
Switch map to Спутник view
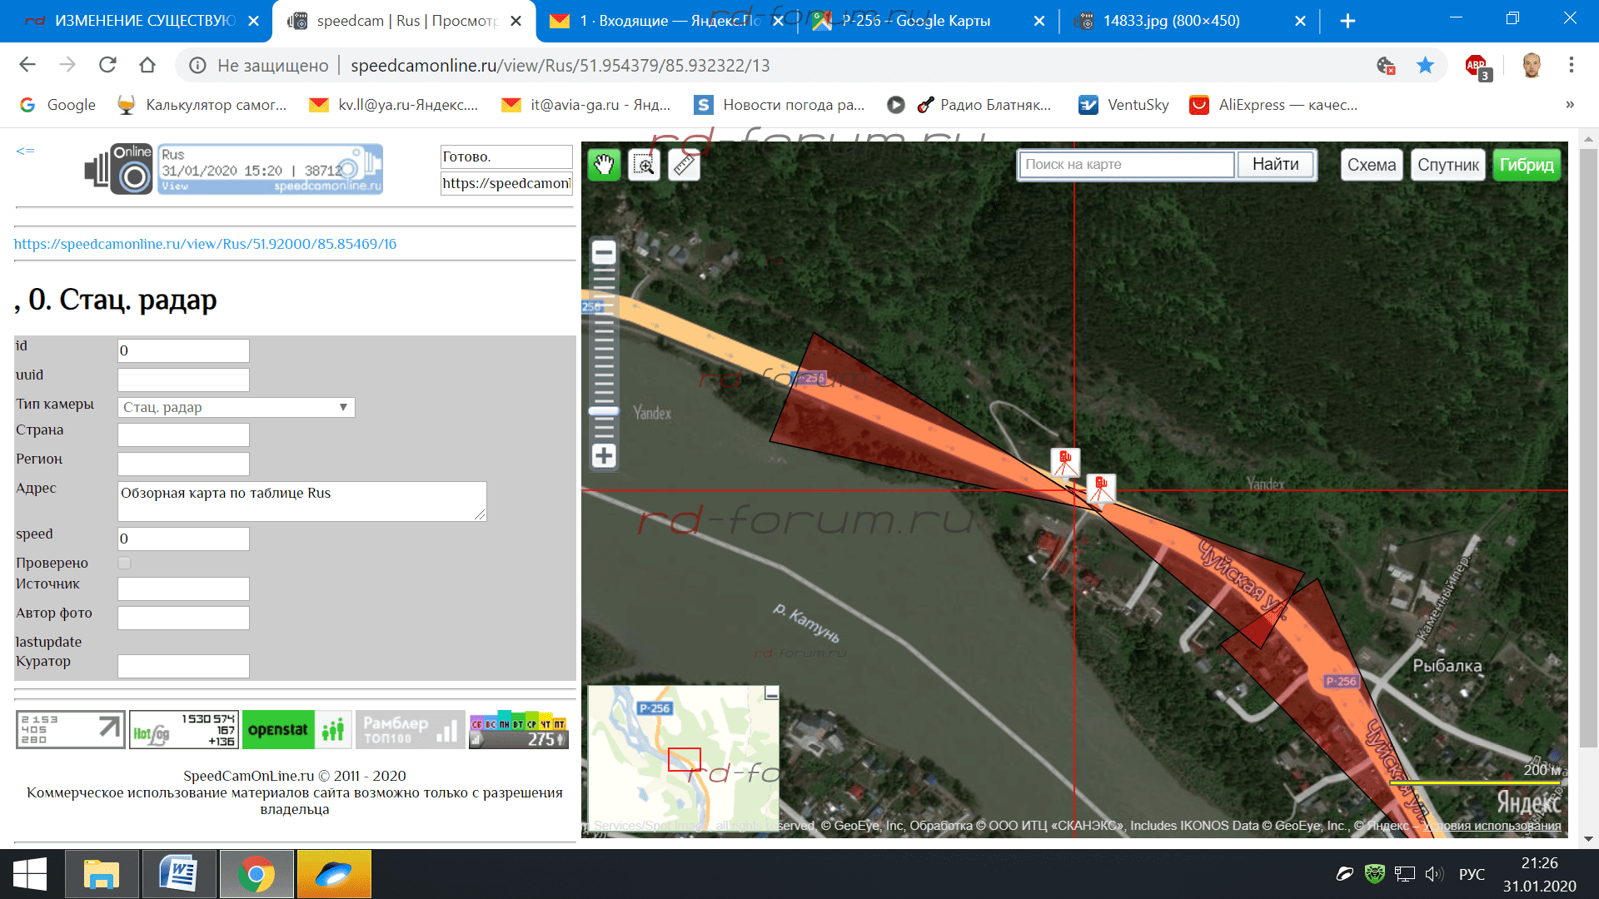click(x=1448, y=165)
